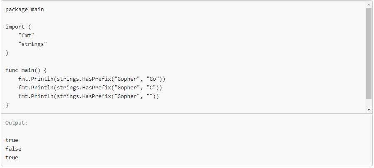Click the last "true" output line
The image size is (374, 168).
12,158
